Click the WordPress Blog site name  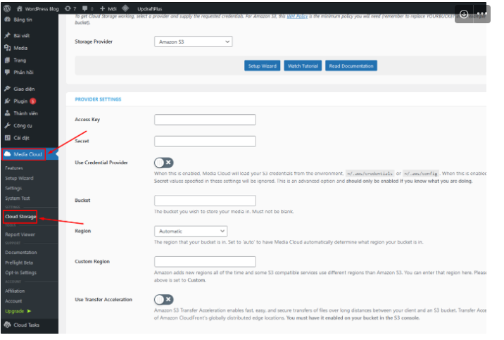pos(42,9)
